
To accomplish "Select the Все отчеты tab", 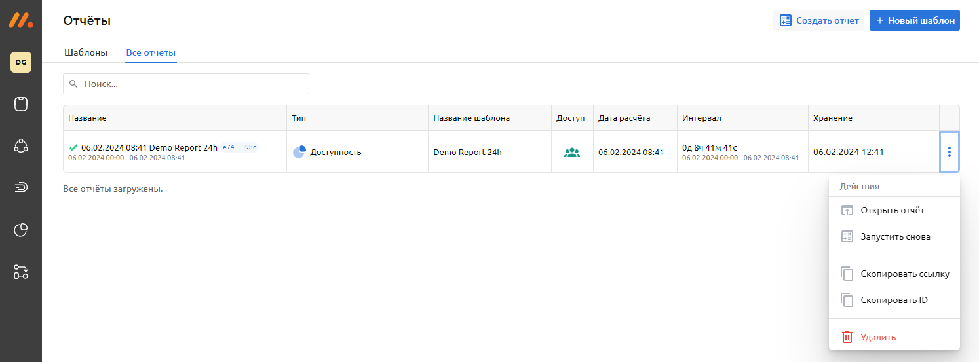I will tap(151, 52).
